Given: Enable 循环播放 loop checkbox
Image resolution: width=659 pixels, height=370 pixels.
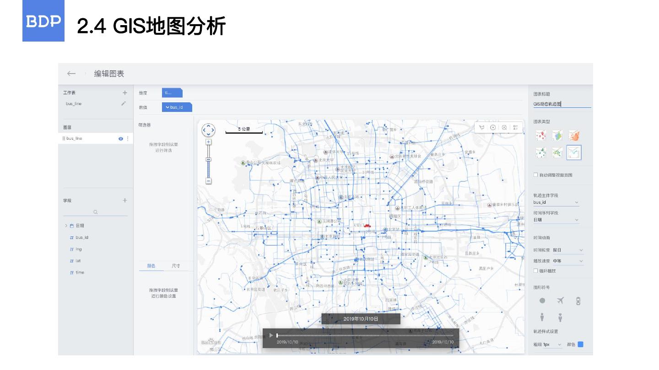Looking at the screenshot, I should tap(536, 271).
